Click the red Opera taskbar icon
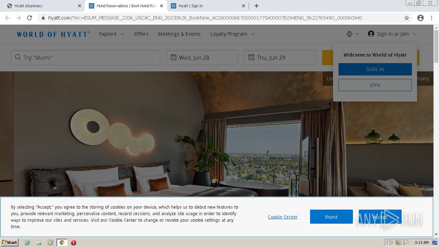This screenshot has width=439, height=247. (x=73, y=243)
